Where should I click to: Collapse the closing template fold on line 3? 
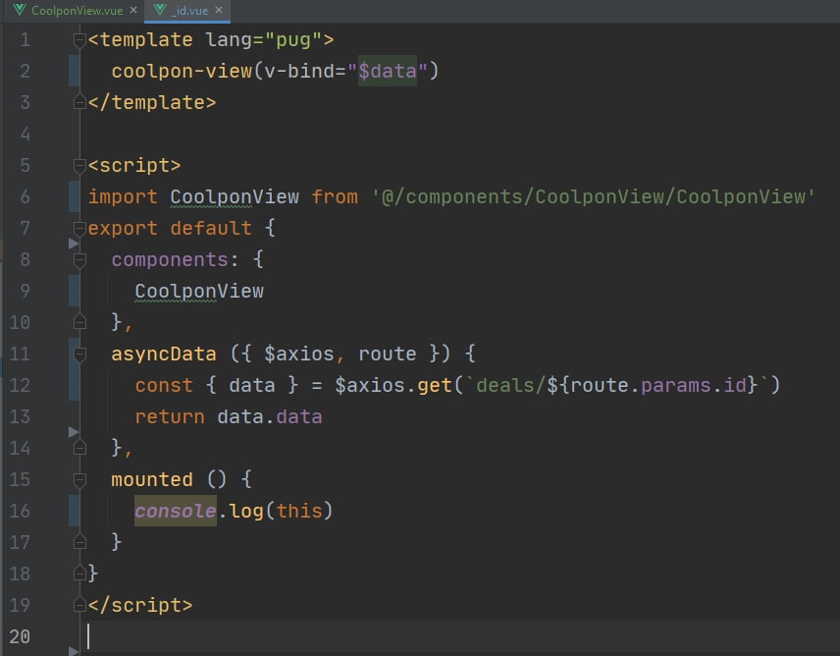[79, 102]
